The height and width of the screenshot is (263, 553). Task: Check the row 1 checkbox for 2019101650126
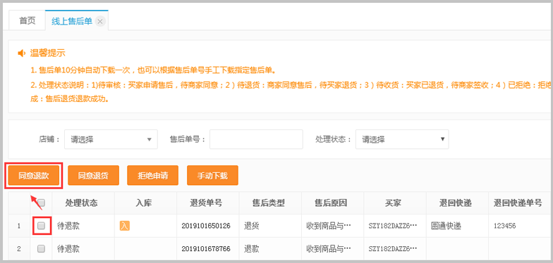41,226
